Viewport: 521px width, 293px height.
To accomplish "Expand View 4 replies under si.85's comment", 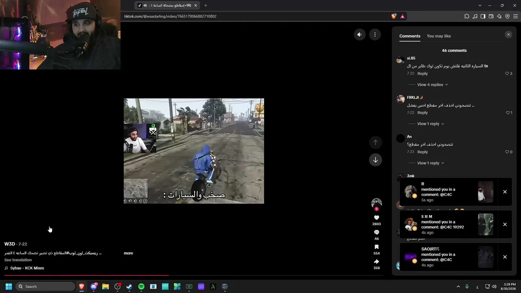I will pos(432,85).
